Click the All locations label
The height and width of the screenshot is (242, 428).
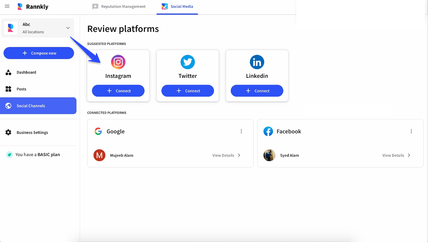tap(33, 32)
